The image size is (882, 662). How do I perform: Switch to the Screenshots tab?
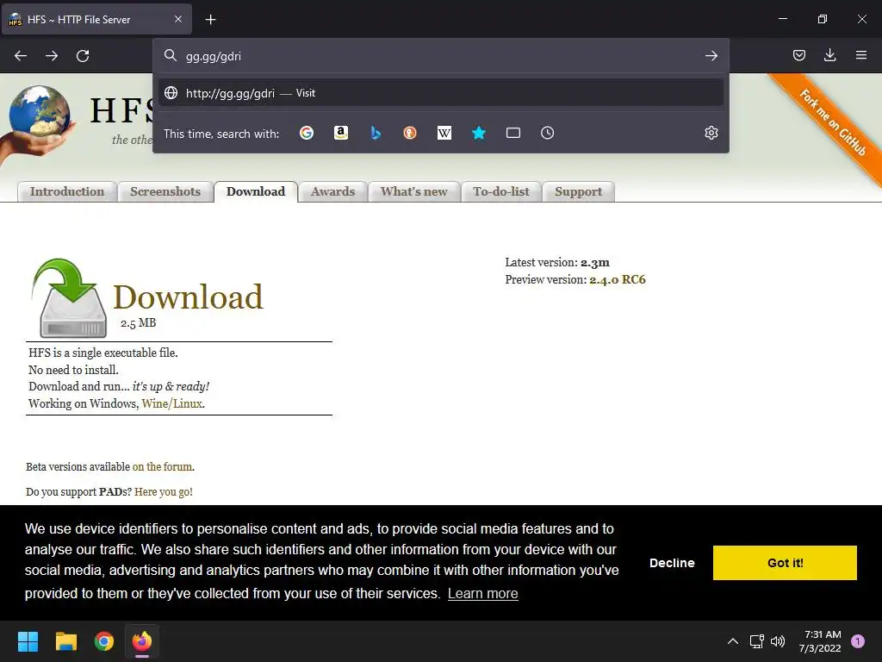pyautogui.click(x=165, y=191)
